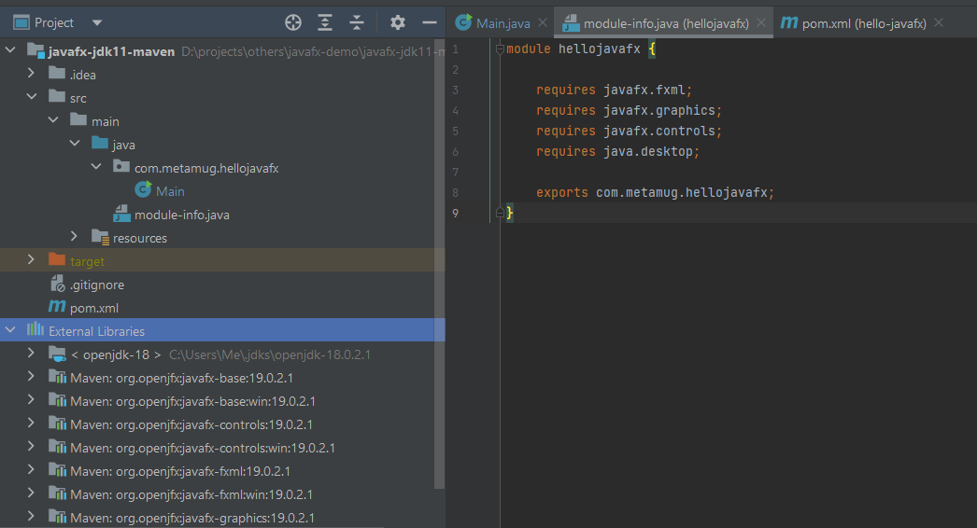Click the javafx-controls:19.0.2.1 library icon
Screen dimensions: 977x528
click(x=57, y=424)
